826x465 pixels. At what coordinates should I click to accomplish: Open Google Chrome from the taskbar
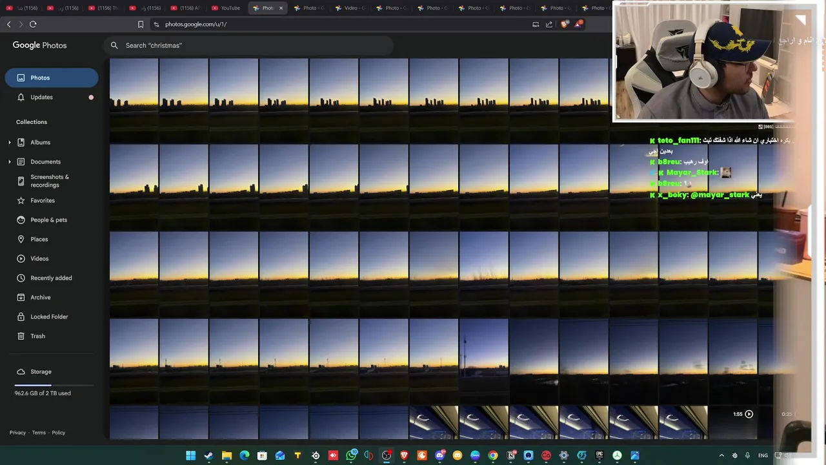pyautogui.click(x=493, y=455)
